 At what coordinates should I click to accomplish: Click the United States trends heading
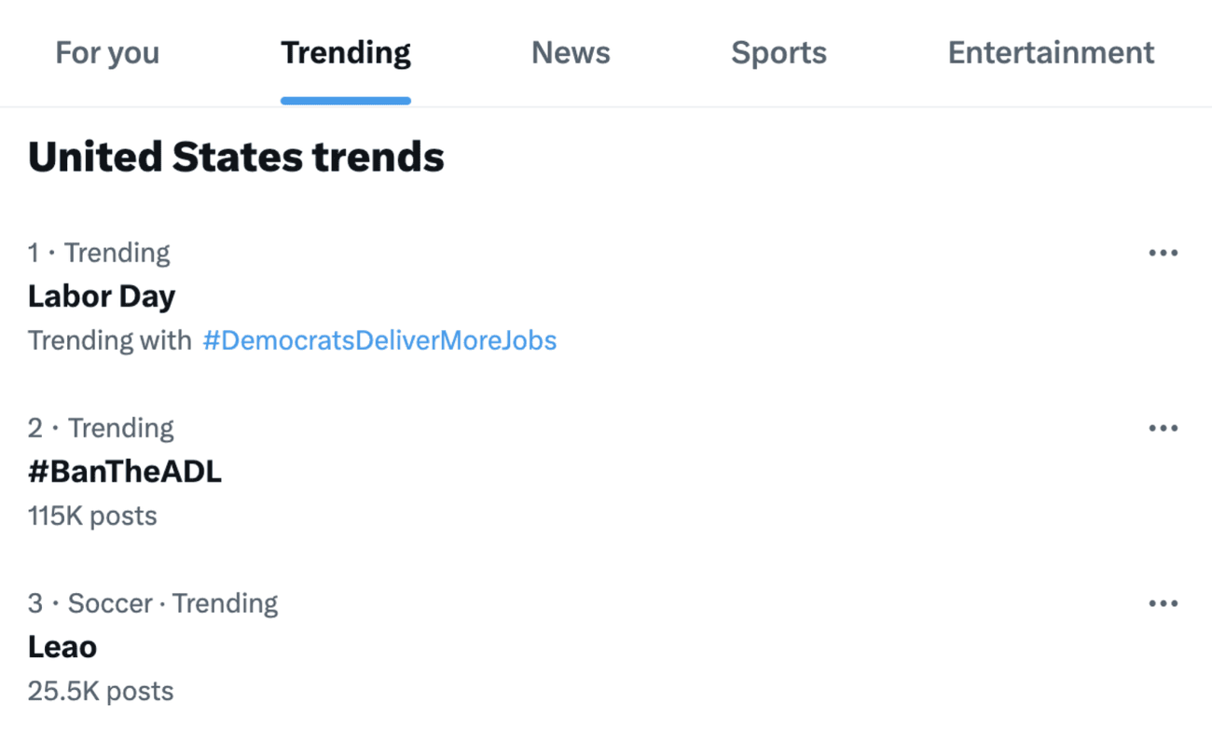(x=236, y=157)
